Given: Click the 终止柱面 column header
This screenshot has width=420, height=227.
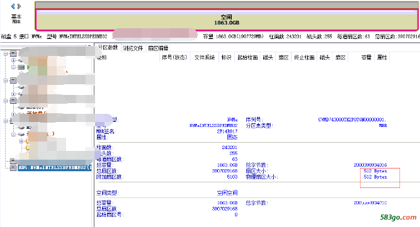Looking at the screenshot, I should click(304, 57).
